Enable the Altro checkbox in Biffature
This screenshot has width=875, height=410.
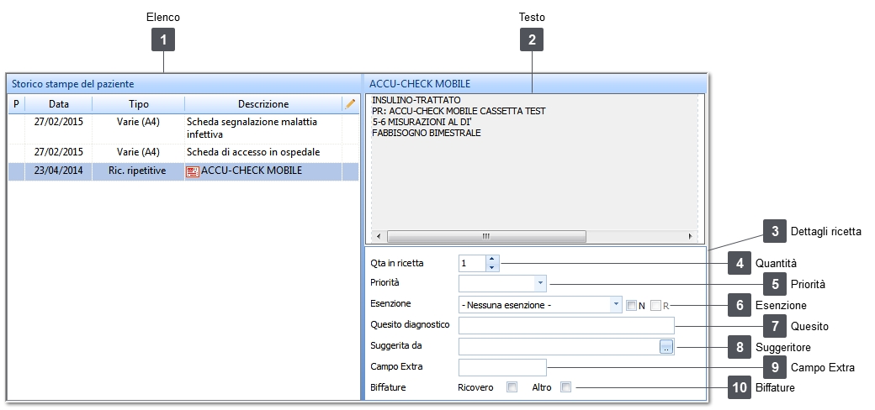566,386
